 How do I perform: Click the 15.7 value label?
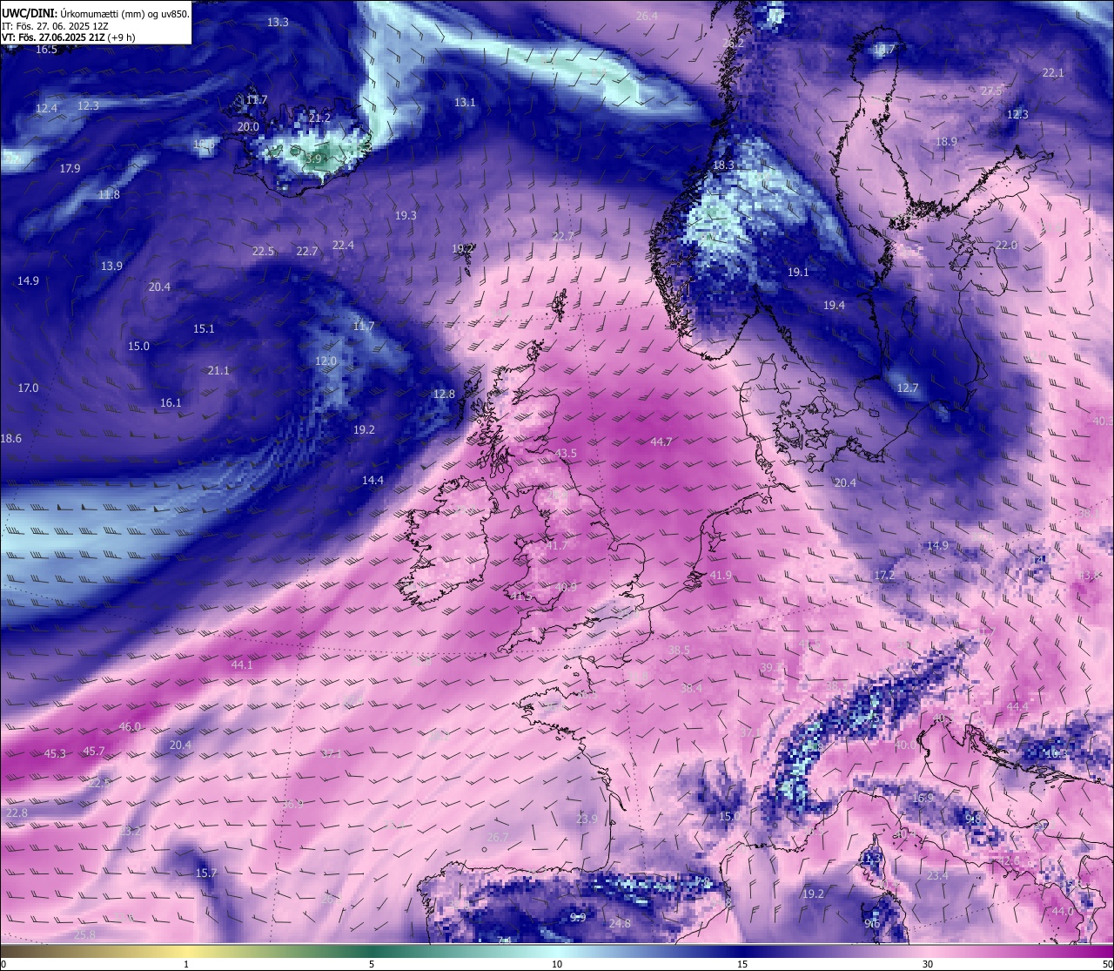(x=206, y=873)
